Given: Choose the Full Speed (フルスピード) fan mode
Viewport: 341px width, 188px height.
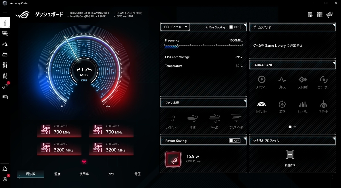Looking at the screenshot, I should pos(236,122).
